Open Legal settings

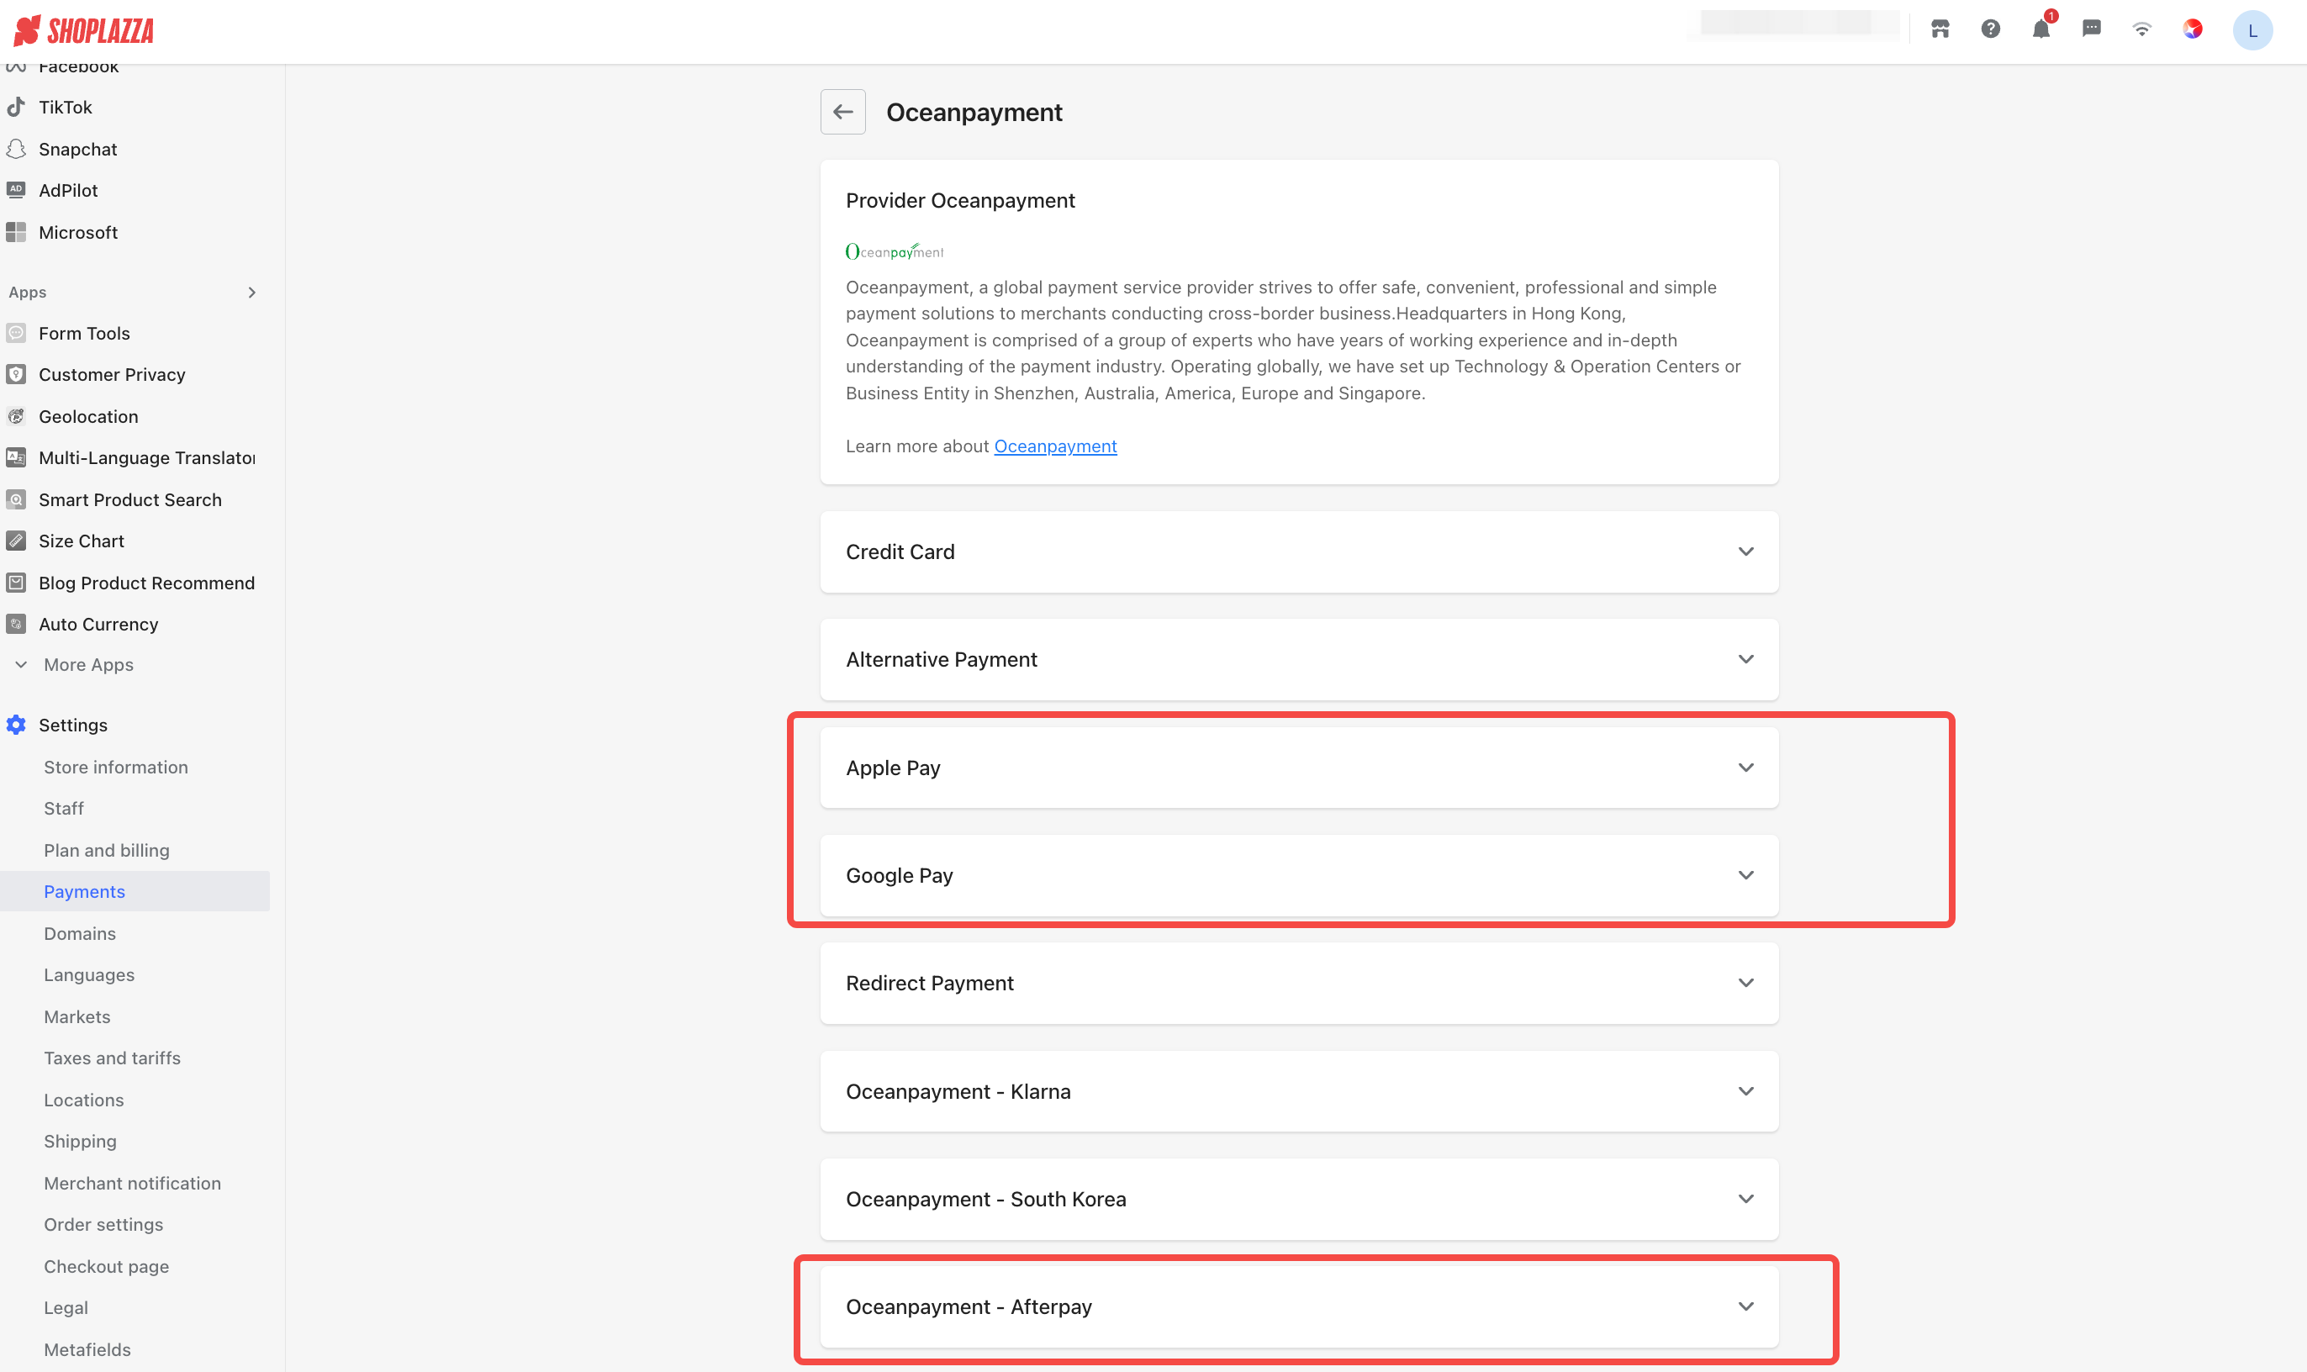[66, 1307]
